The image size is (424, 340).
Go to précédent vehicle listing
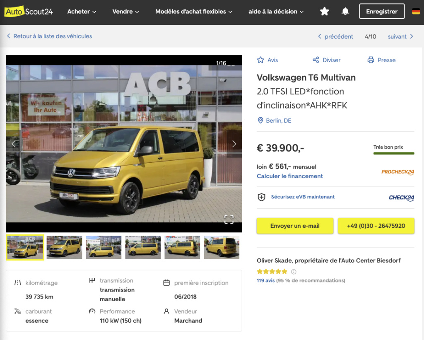point(335,36)
